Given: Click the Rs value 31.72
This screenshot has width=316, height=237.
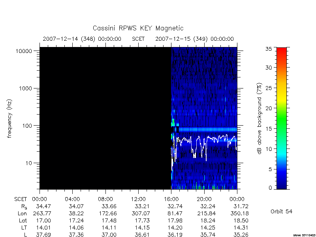Looking at the screenshot, I should coord(241,206).
